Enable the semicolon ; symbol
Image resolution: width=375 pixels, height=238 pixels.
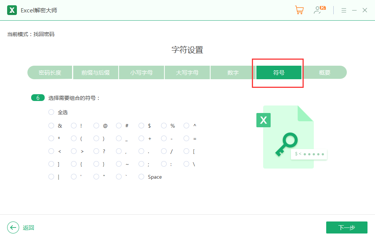(x=142, y=164)
